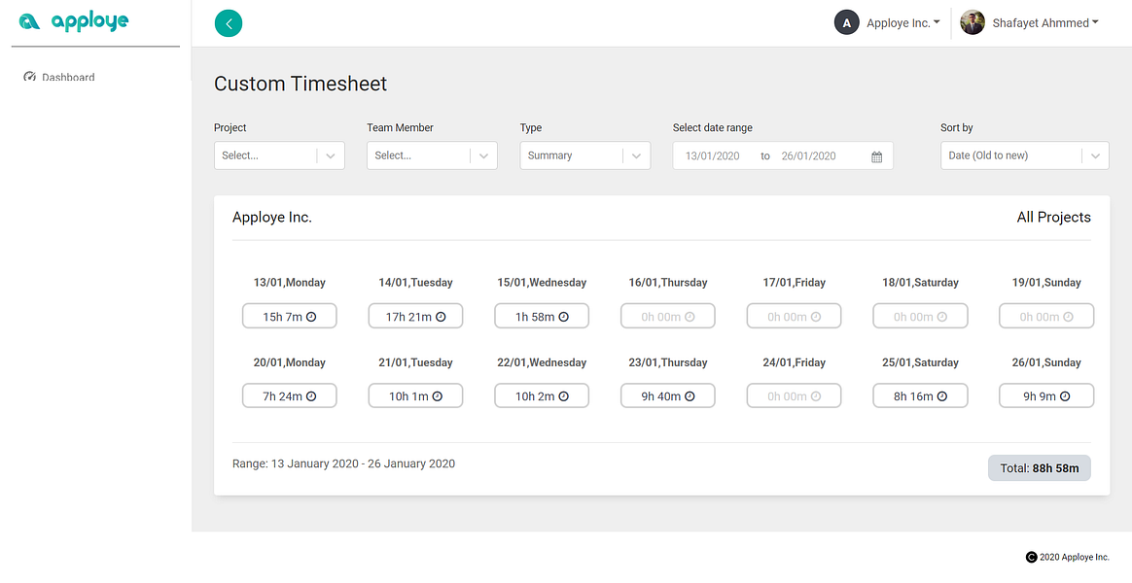This screenshot has height=583, width=1132.
Task: Click the clock icon in 10h 1m entry
Action: pyautogui.click(x=438, y=396)
